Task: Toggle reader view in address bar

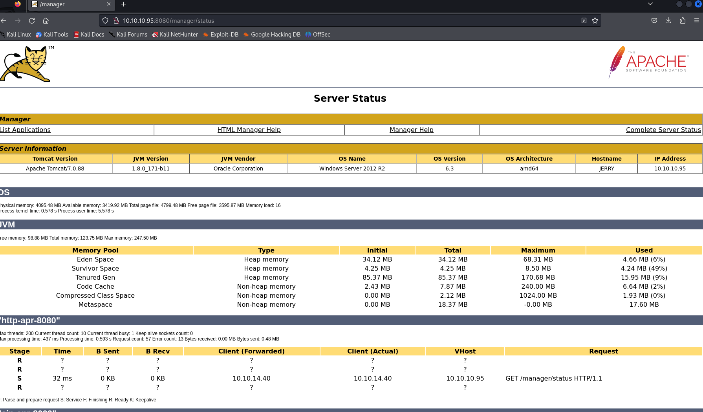Action: coord(584,21)
